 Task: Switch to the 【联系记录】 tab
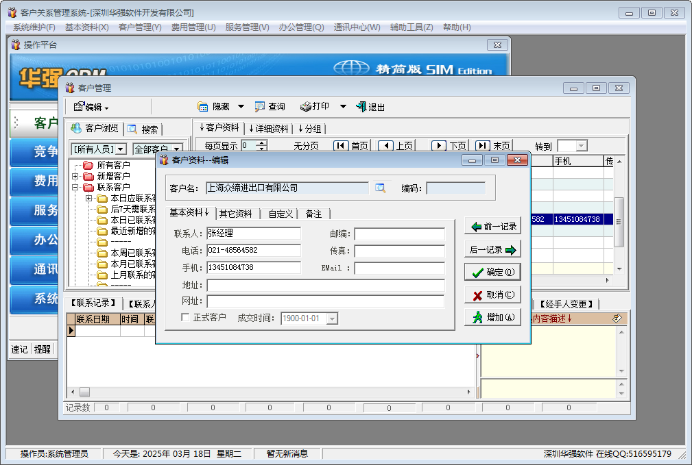[93, 303]
